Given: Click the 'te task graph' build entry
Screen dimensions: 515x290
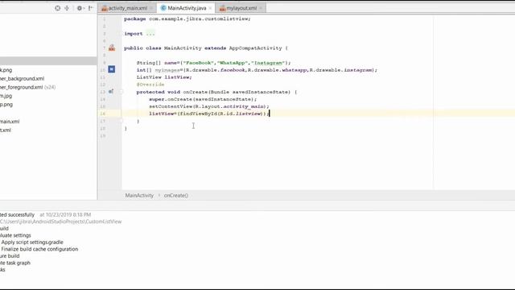Looking at the screenshot, I should 15,263.
